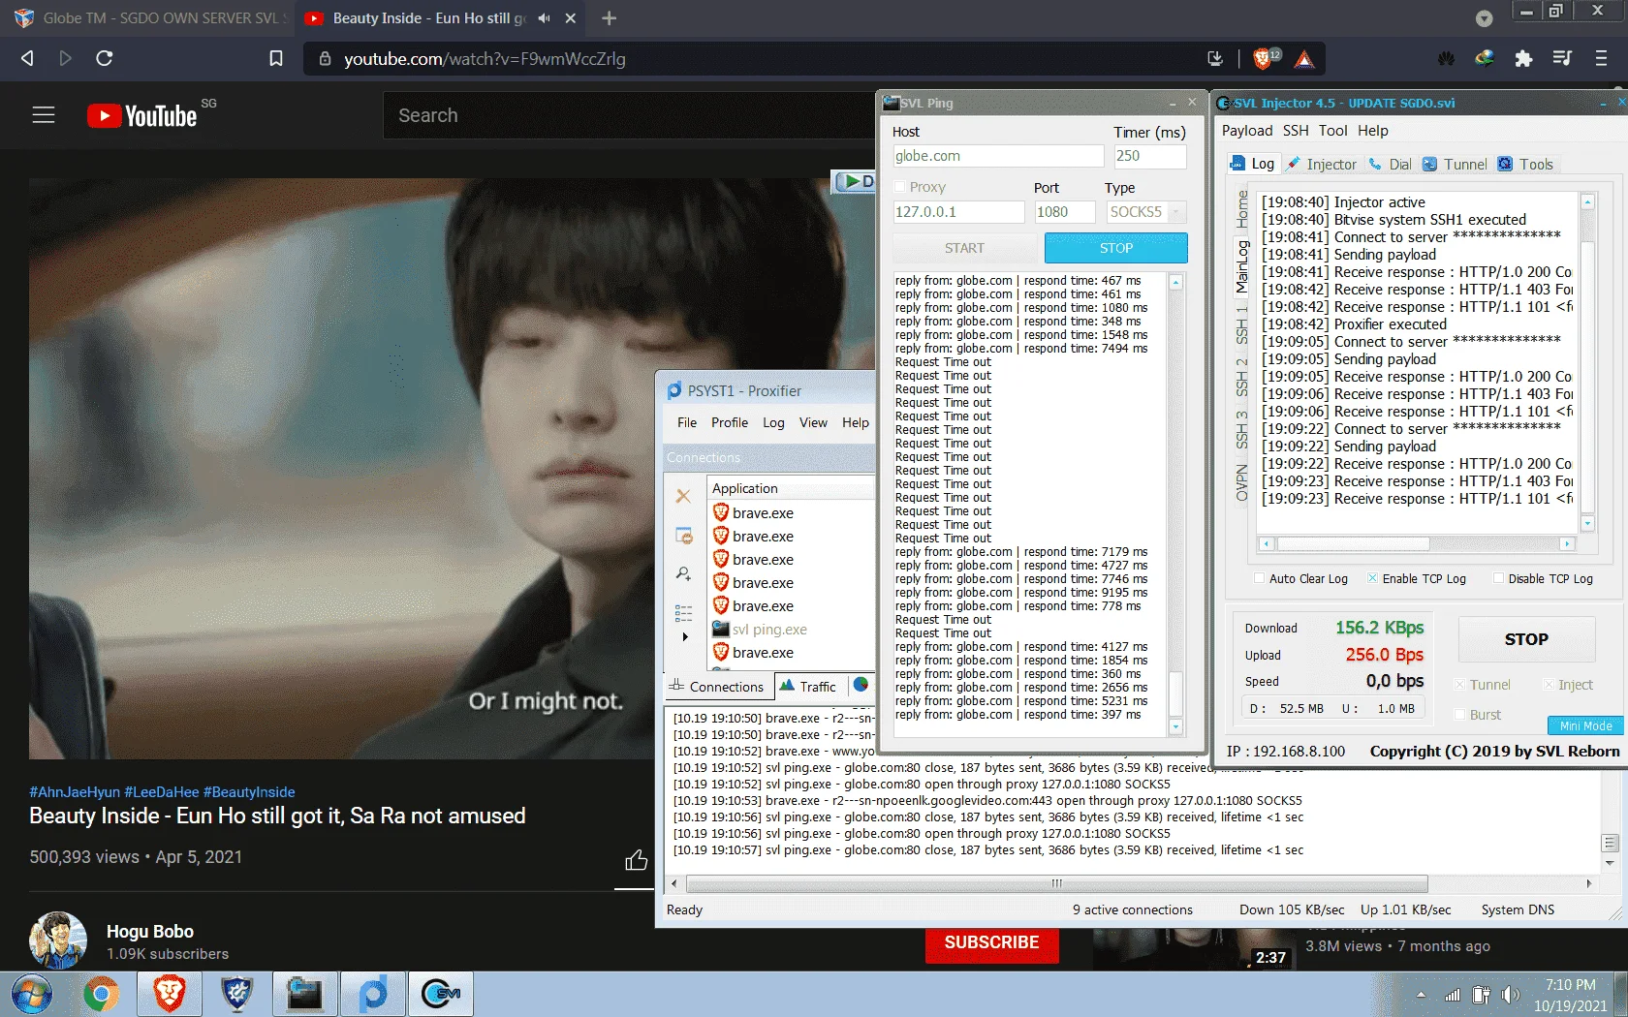Image resolution: width=1628 pixels, height=1017 pixels.
Task: Switch SVL Injector to Mini Mode
Action: tap(1585, 725)
